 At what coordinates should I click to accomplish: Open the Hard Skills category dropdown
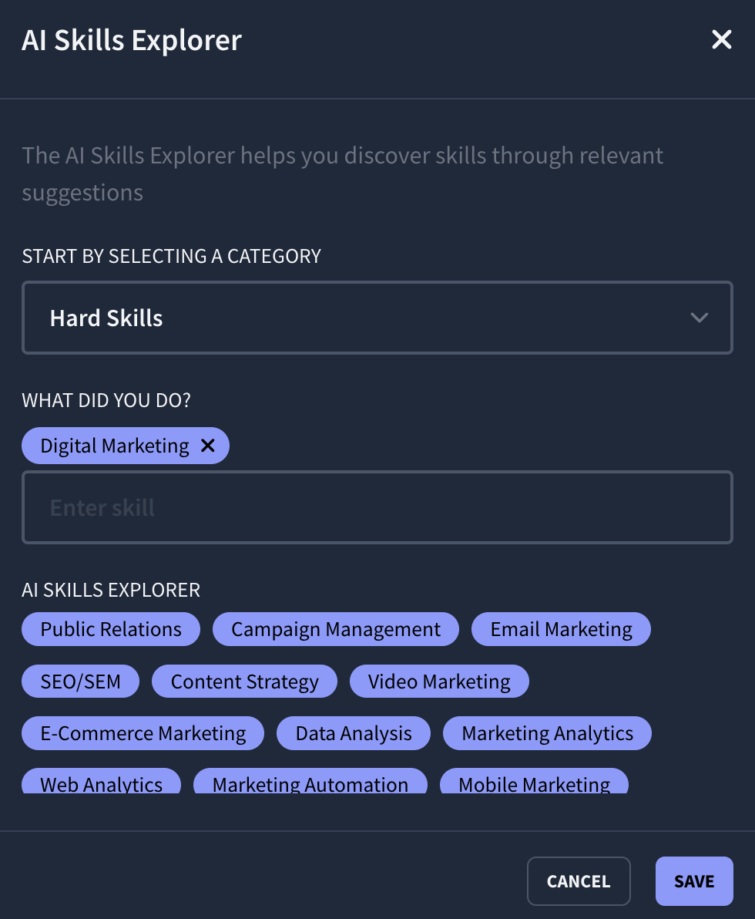tap(377, 317)
